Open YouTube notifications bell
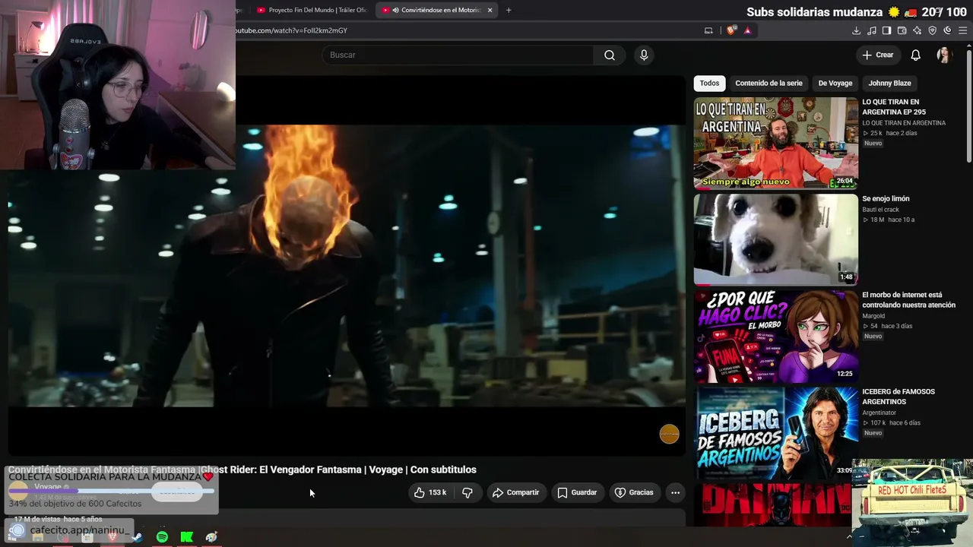Screen dimensions: 973x547 (916, 55)
